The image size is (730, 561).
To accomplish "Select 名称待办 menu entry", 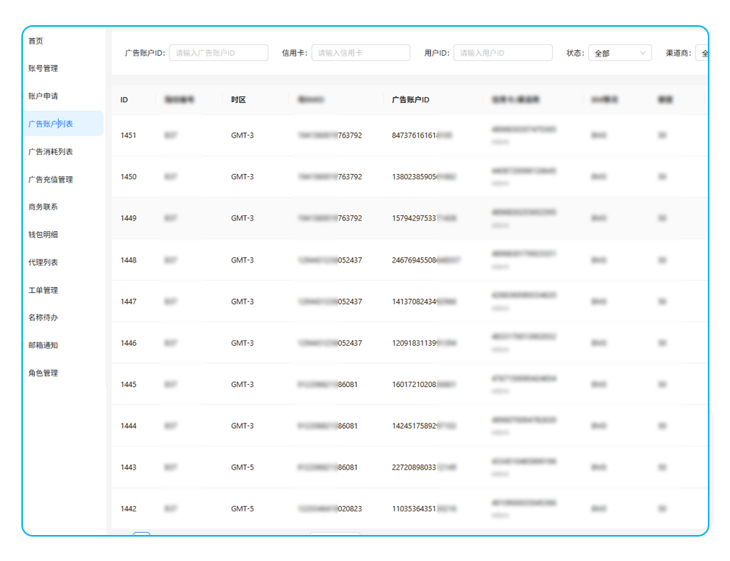I will coord(43,318).
